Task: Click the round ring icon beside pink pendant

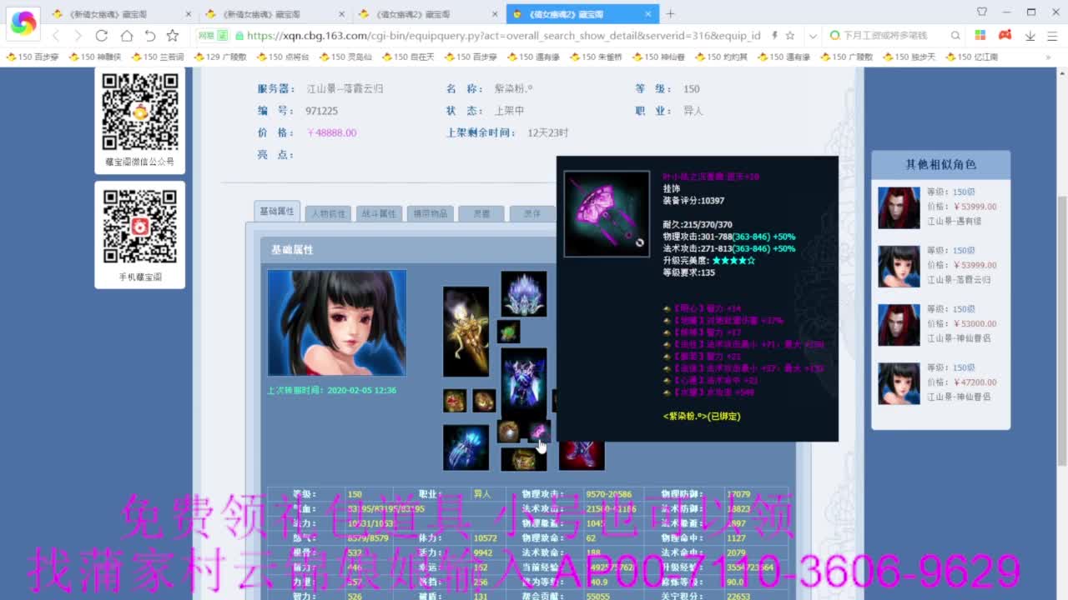Action: pos(509,431)
